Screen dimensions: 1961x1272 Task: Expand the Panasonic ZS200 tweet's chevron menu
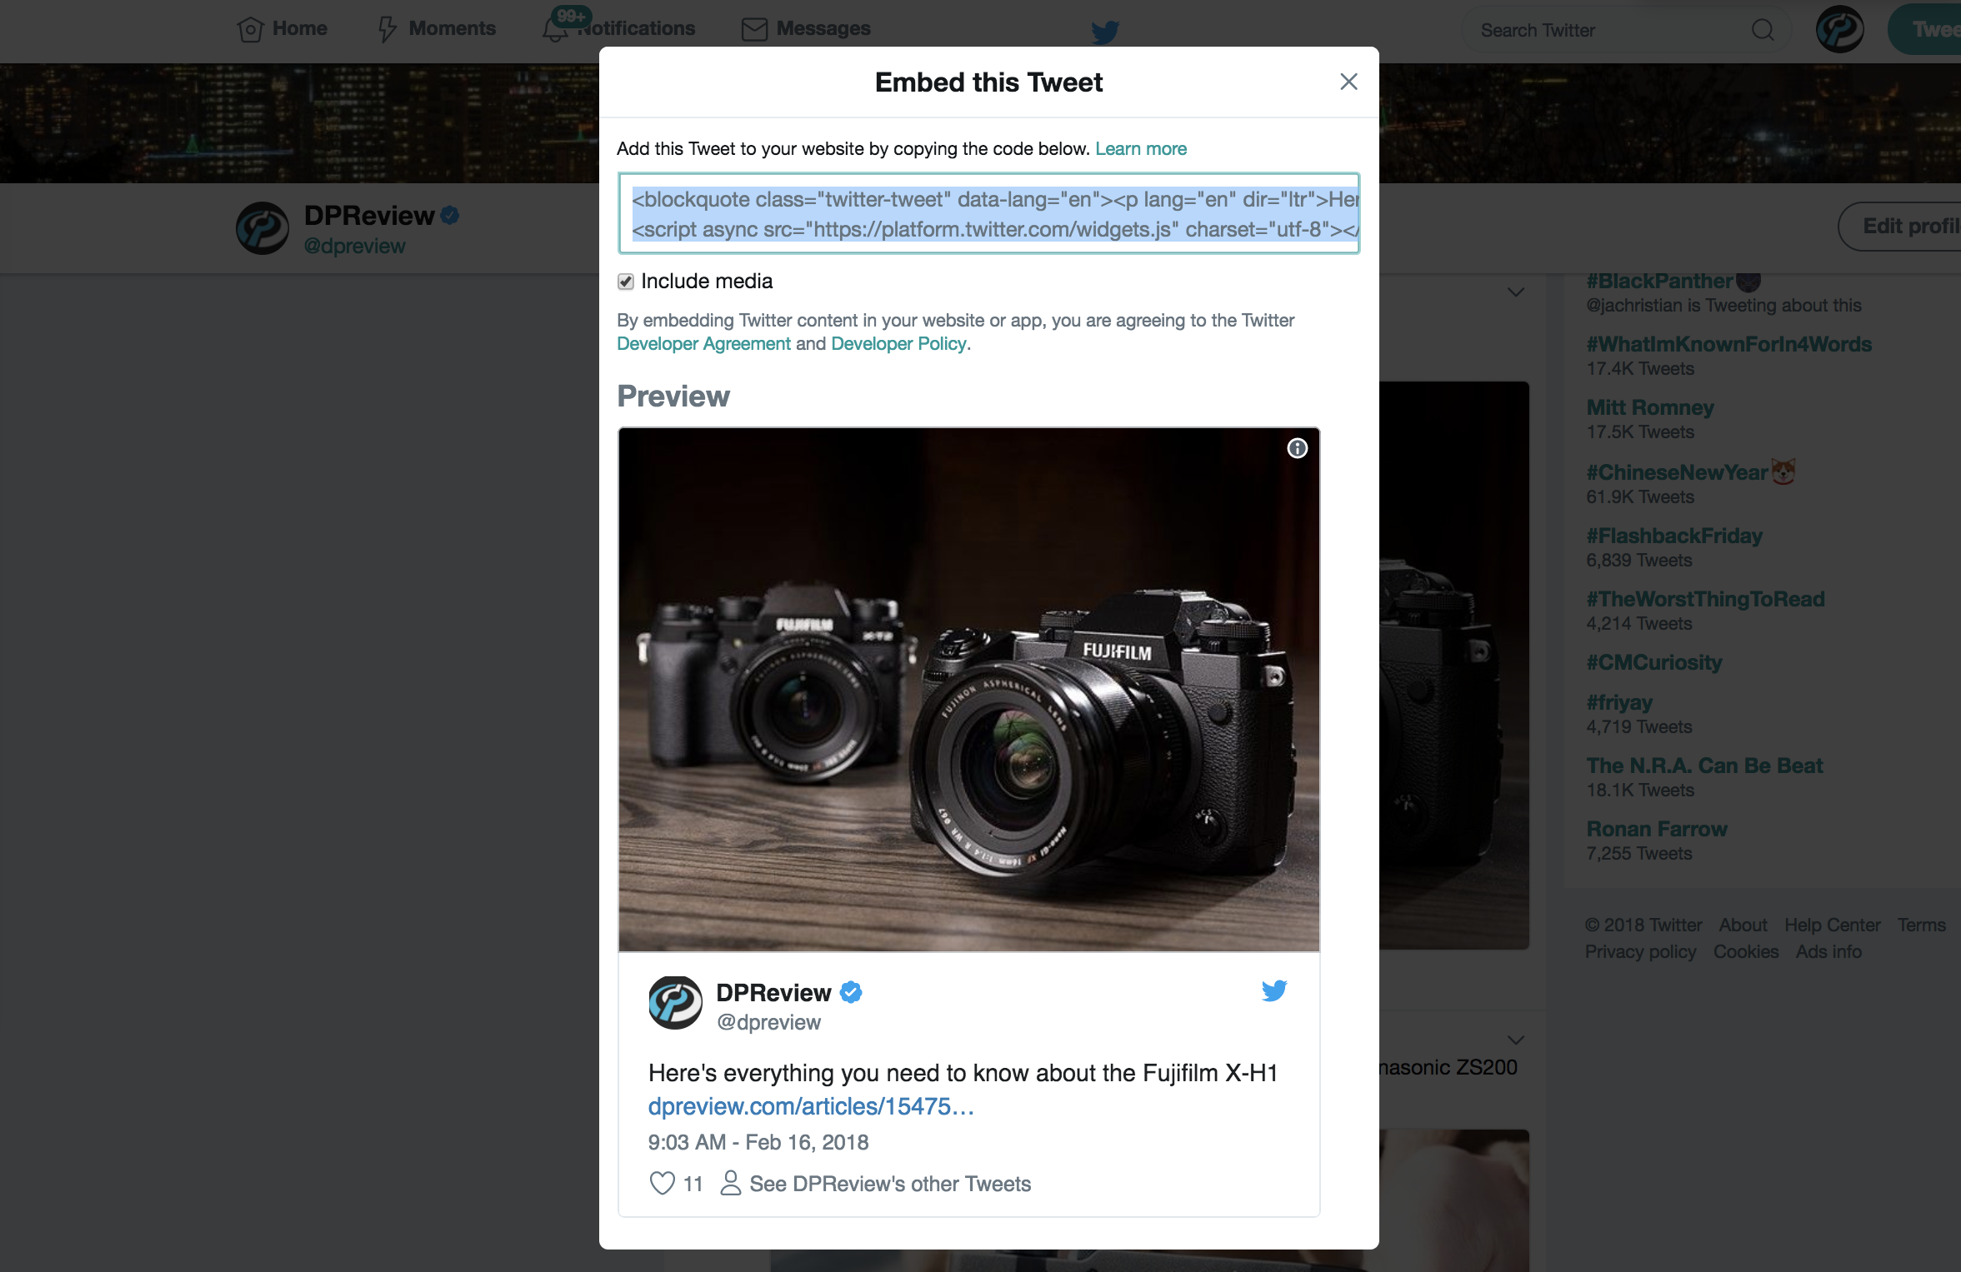(x=1516, y=1040)
